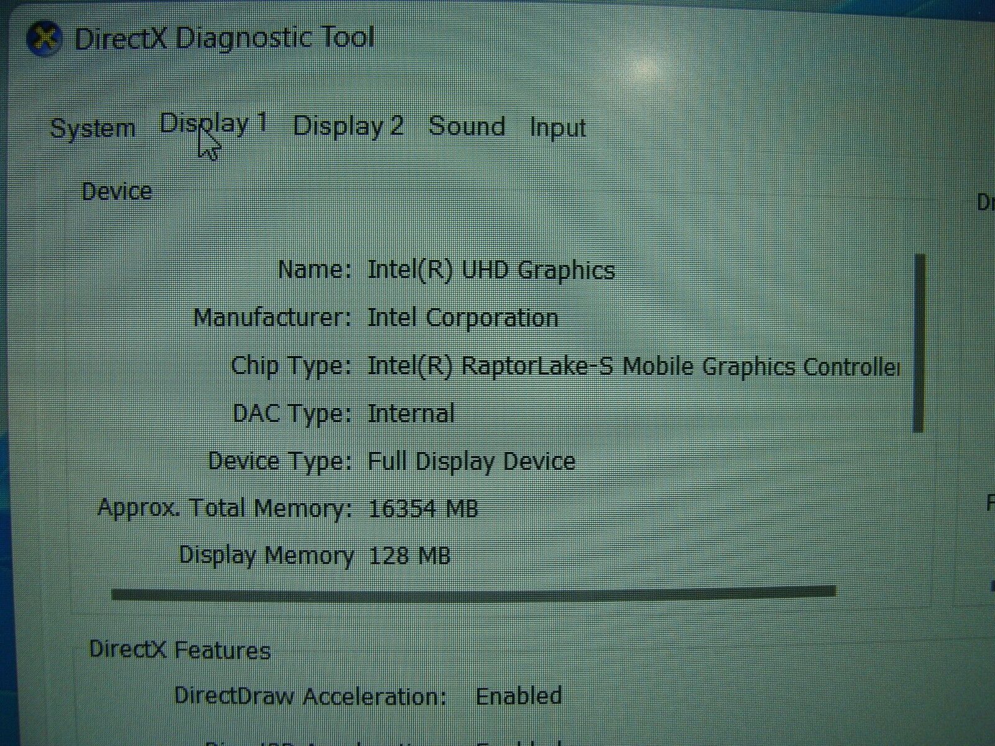Open the Input tab

click(x=558, y=127)
